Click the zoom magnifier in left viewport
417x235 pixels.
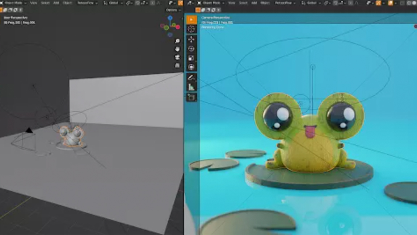point(177,41)
